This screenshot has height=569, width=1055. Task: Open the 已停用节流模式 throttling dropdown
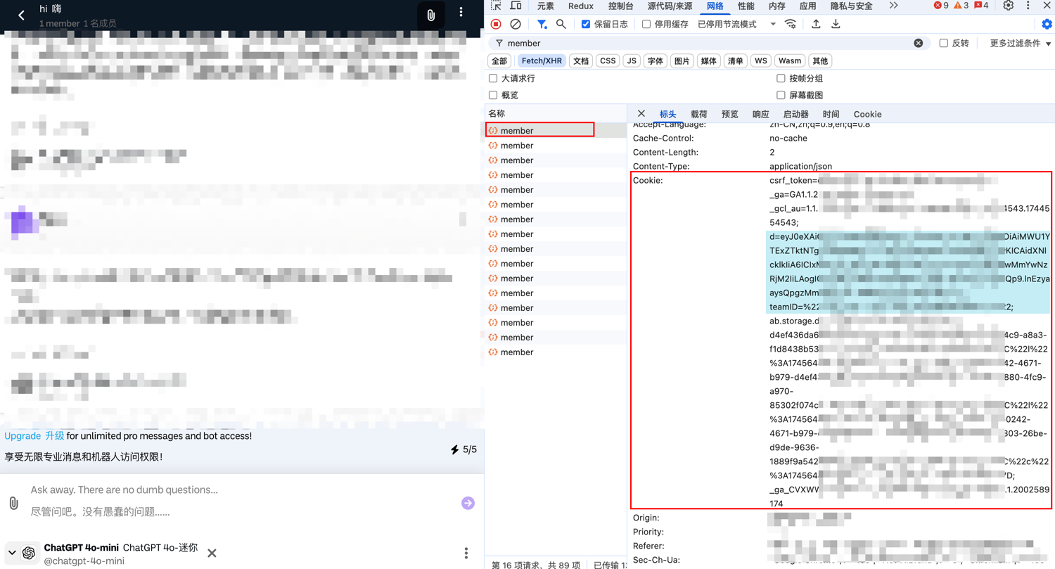click(736, 24)
